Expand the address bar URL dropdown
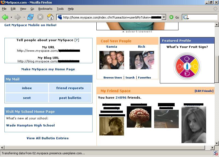 164,17
